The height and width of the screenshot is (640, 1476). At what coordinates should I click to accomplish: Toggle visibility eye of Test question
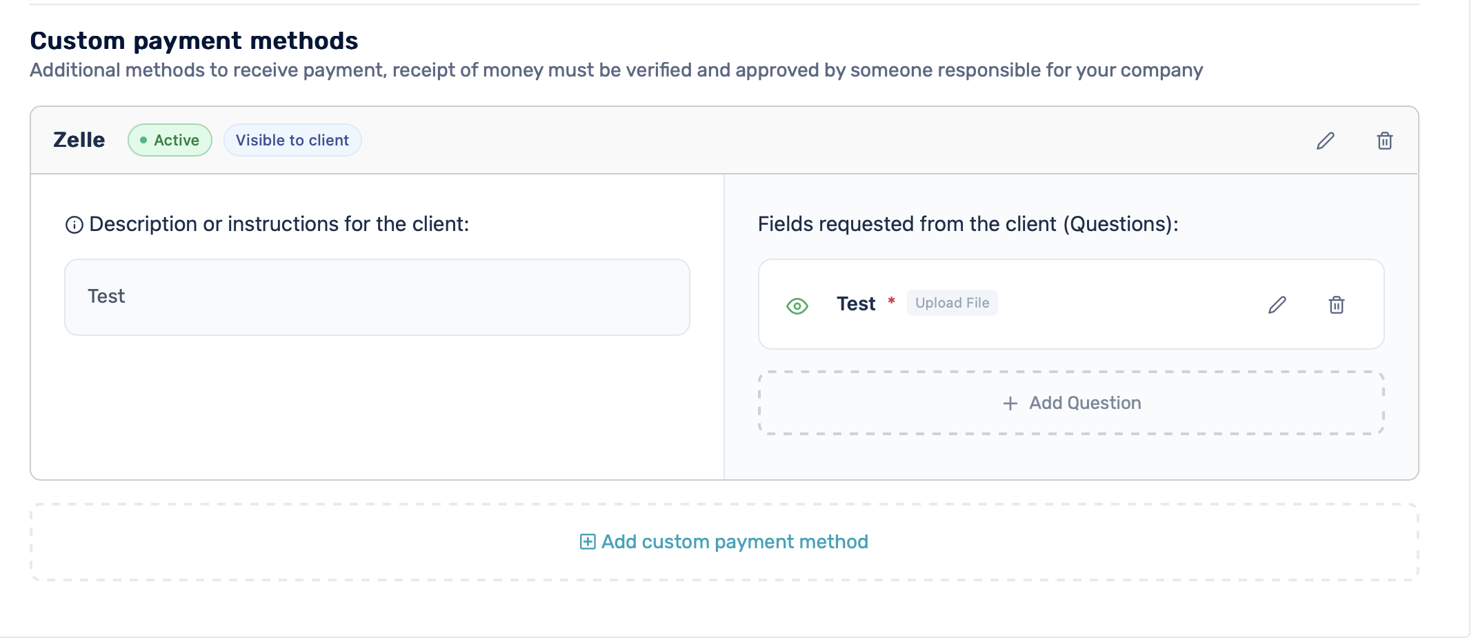pos(797,306)
